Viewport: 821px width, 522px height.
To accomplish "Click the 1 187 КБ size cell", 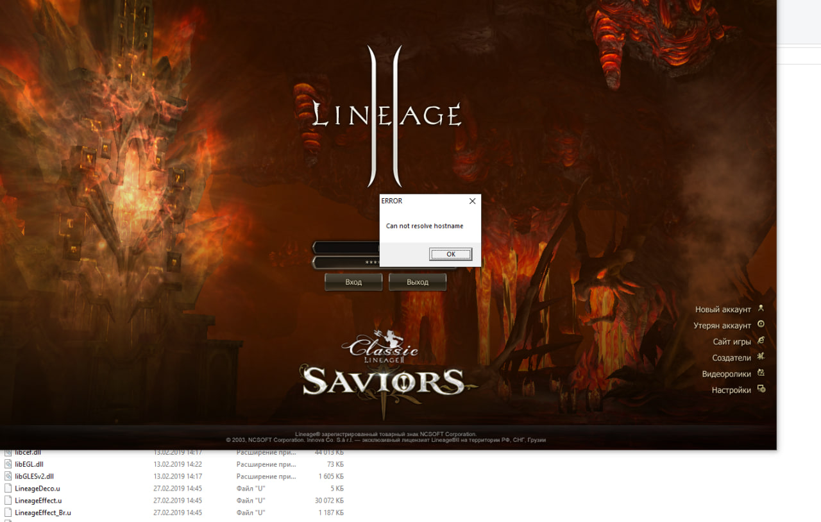I will point(330,512).
